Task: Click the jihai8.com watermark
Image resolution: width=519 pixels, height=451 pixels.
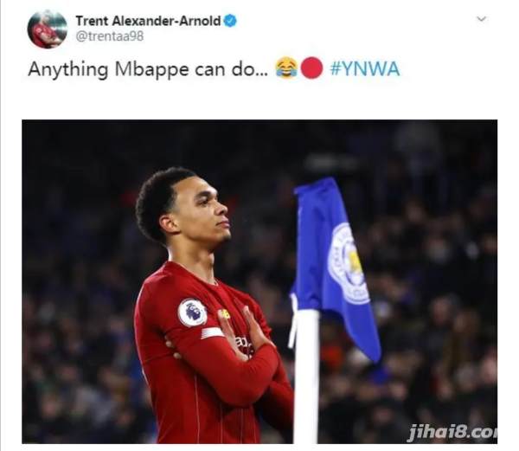Action: pyautogui.click(x=452, y=432)
